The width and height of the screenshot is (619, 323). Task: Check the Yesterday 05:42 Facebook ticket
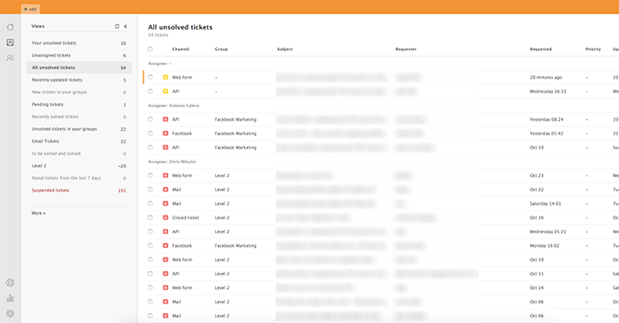(150, 133)
